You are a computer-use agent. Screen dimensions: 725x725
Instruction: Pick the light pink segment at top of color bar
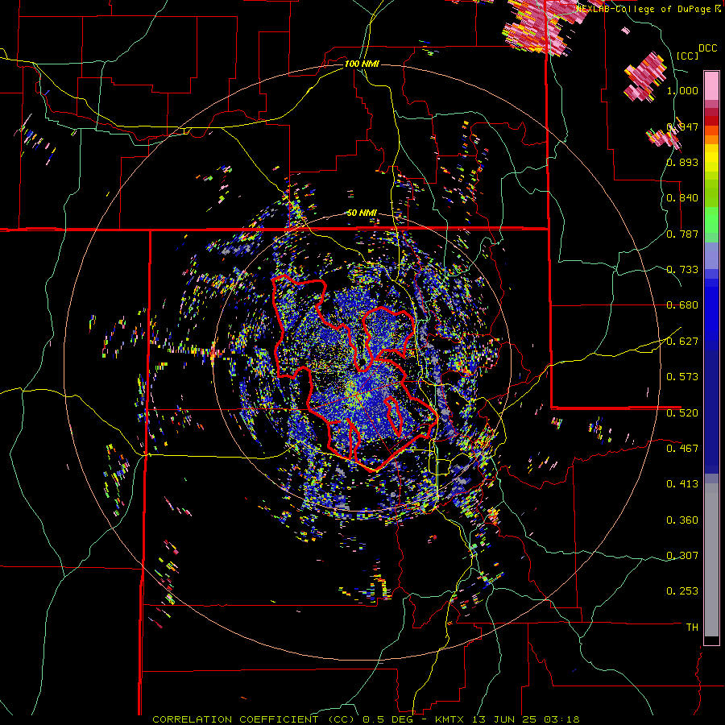pyautogui.click(x=711, y=85)
